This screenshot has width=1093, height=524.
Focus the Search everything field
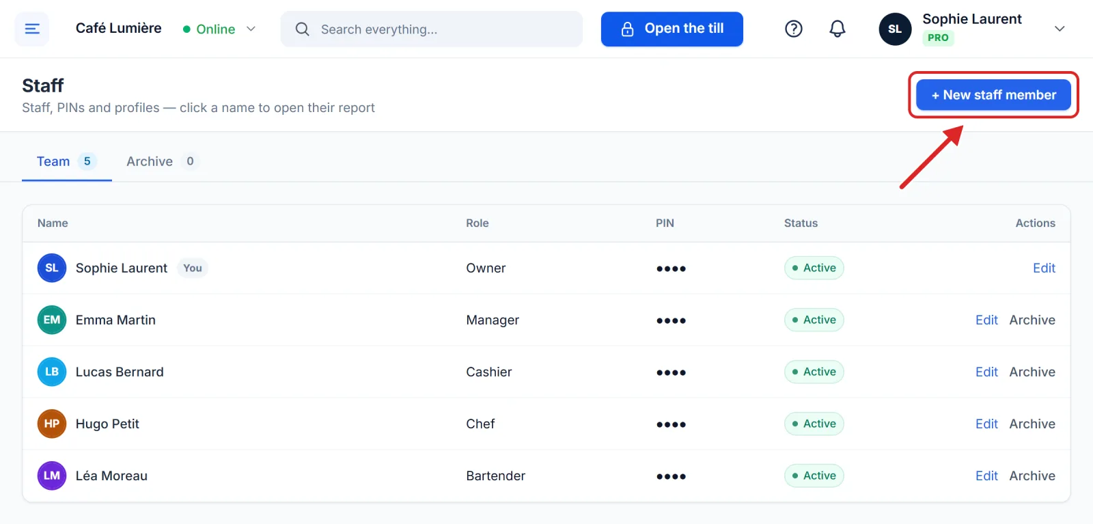[x=432, y=29]
